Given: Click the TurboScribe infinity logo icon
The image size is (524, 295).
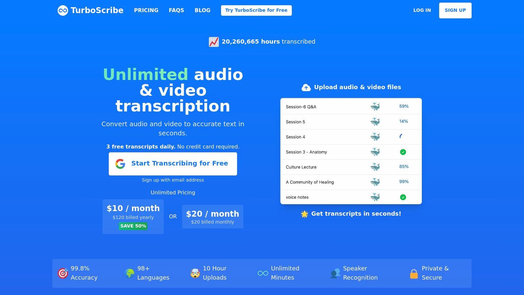Looking at the screenshot, I should pyautogui.click(x=62, y=10).
